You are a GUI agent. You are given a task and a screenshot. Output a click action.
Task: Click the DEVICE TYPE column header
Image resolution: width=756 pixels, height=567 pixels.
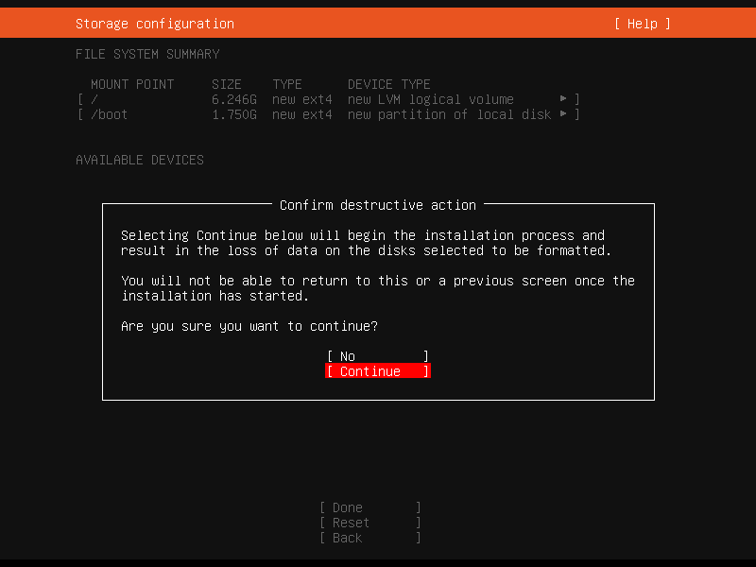[388, 84]
